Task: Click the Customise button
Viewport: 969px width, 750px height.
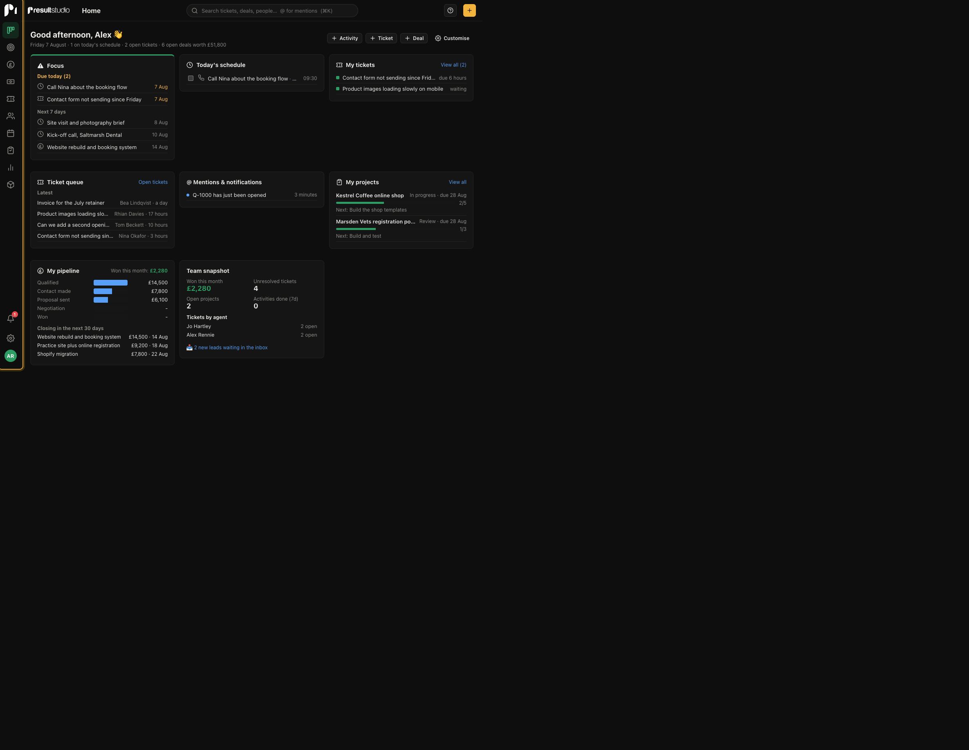Action: (x=452, y=38)
